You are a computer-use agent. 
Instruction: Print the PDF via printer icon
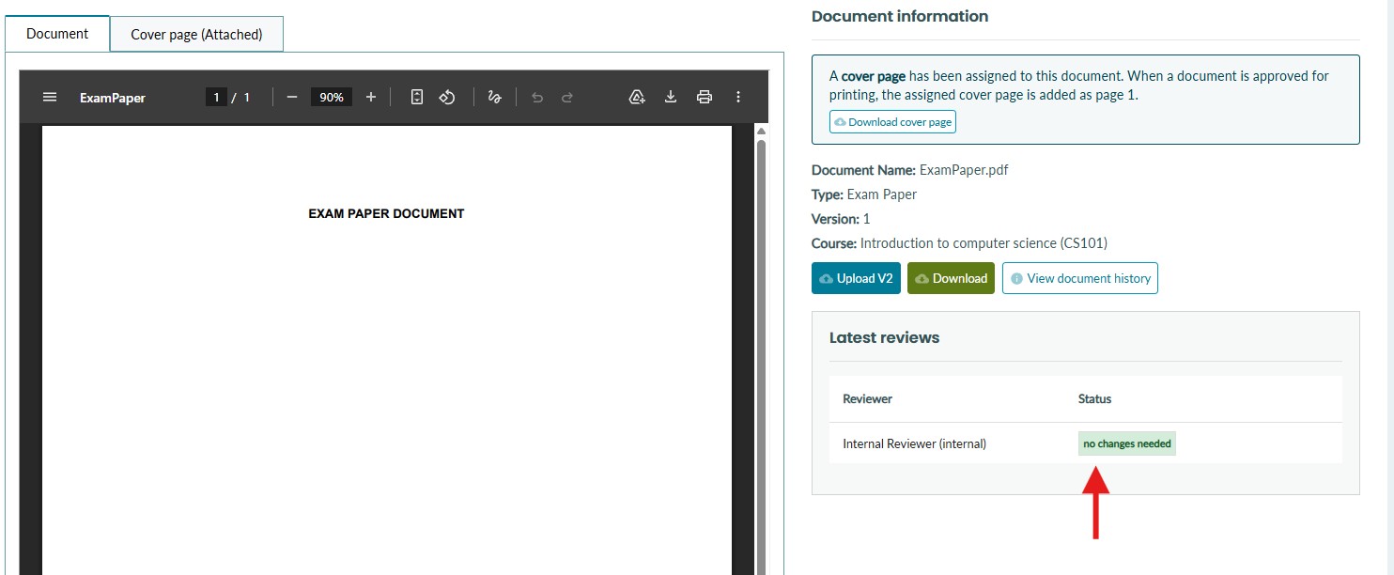pos(705,97)
